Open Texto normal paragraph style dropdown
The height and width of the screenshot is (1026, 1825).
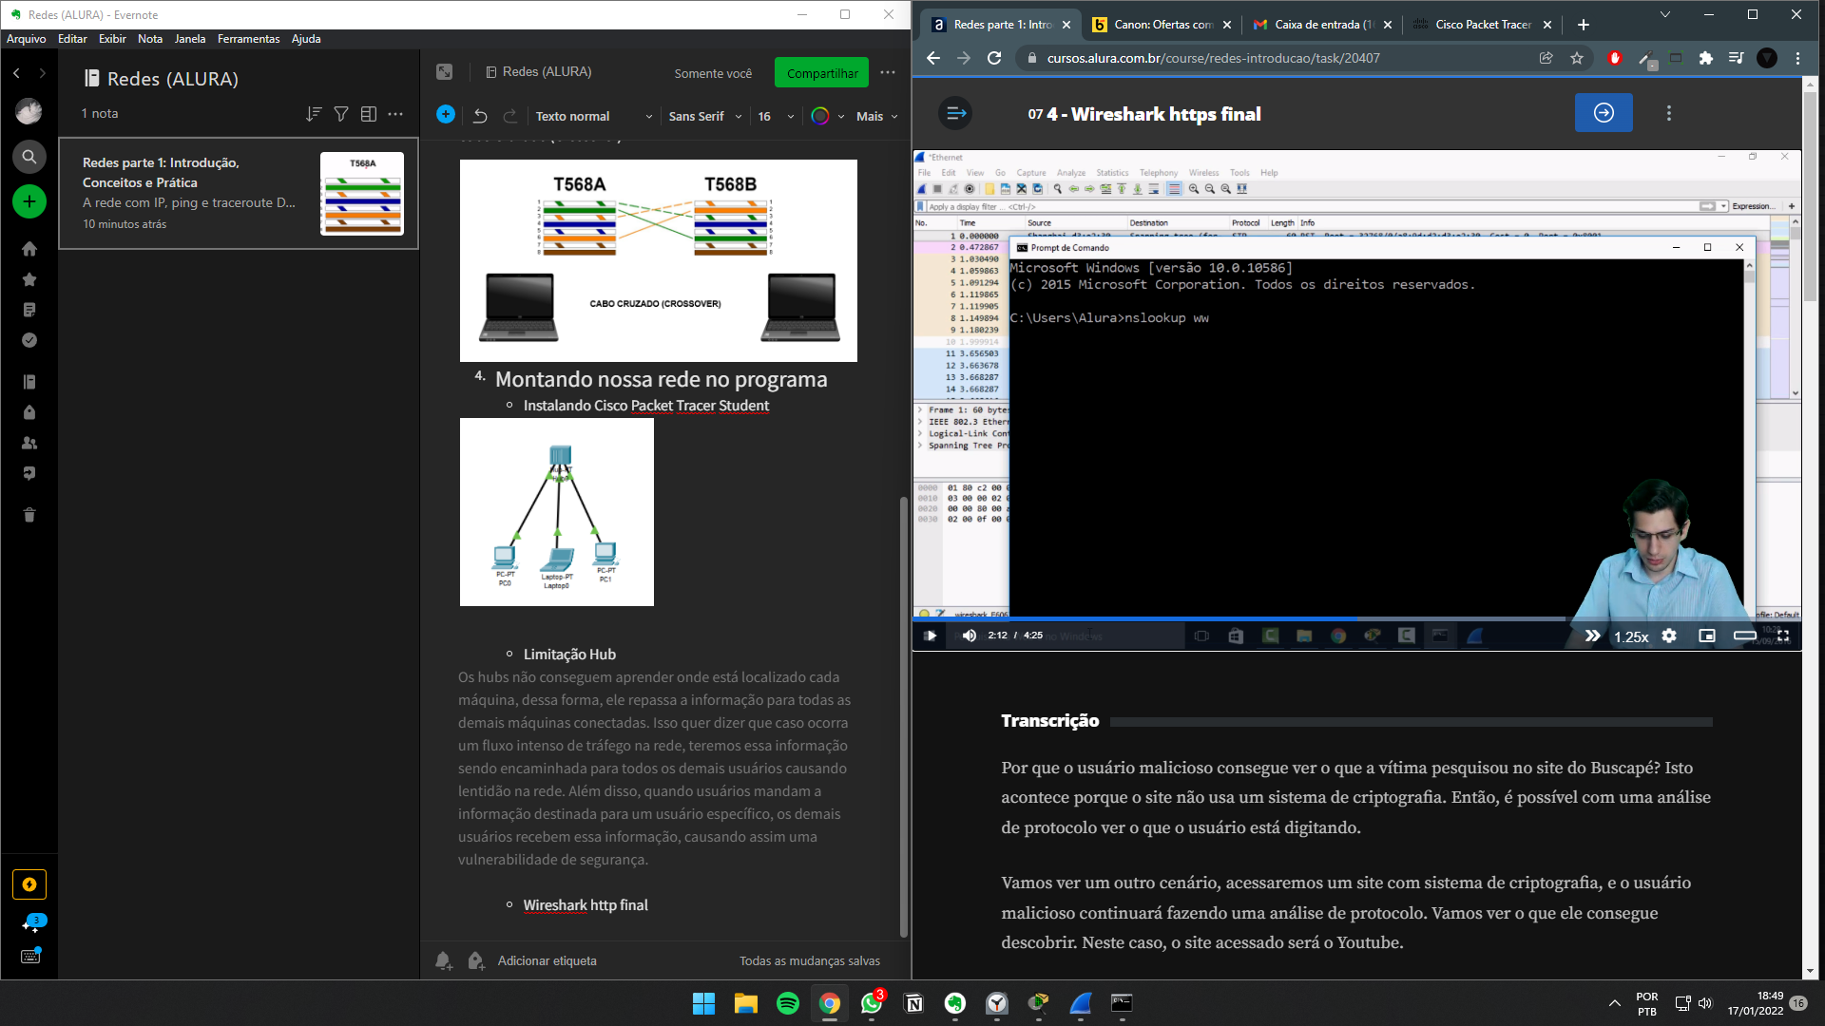coord(594,116)
